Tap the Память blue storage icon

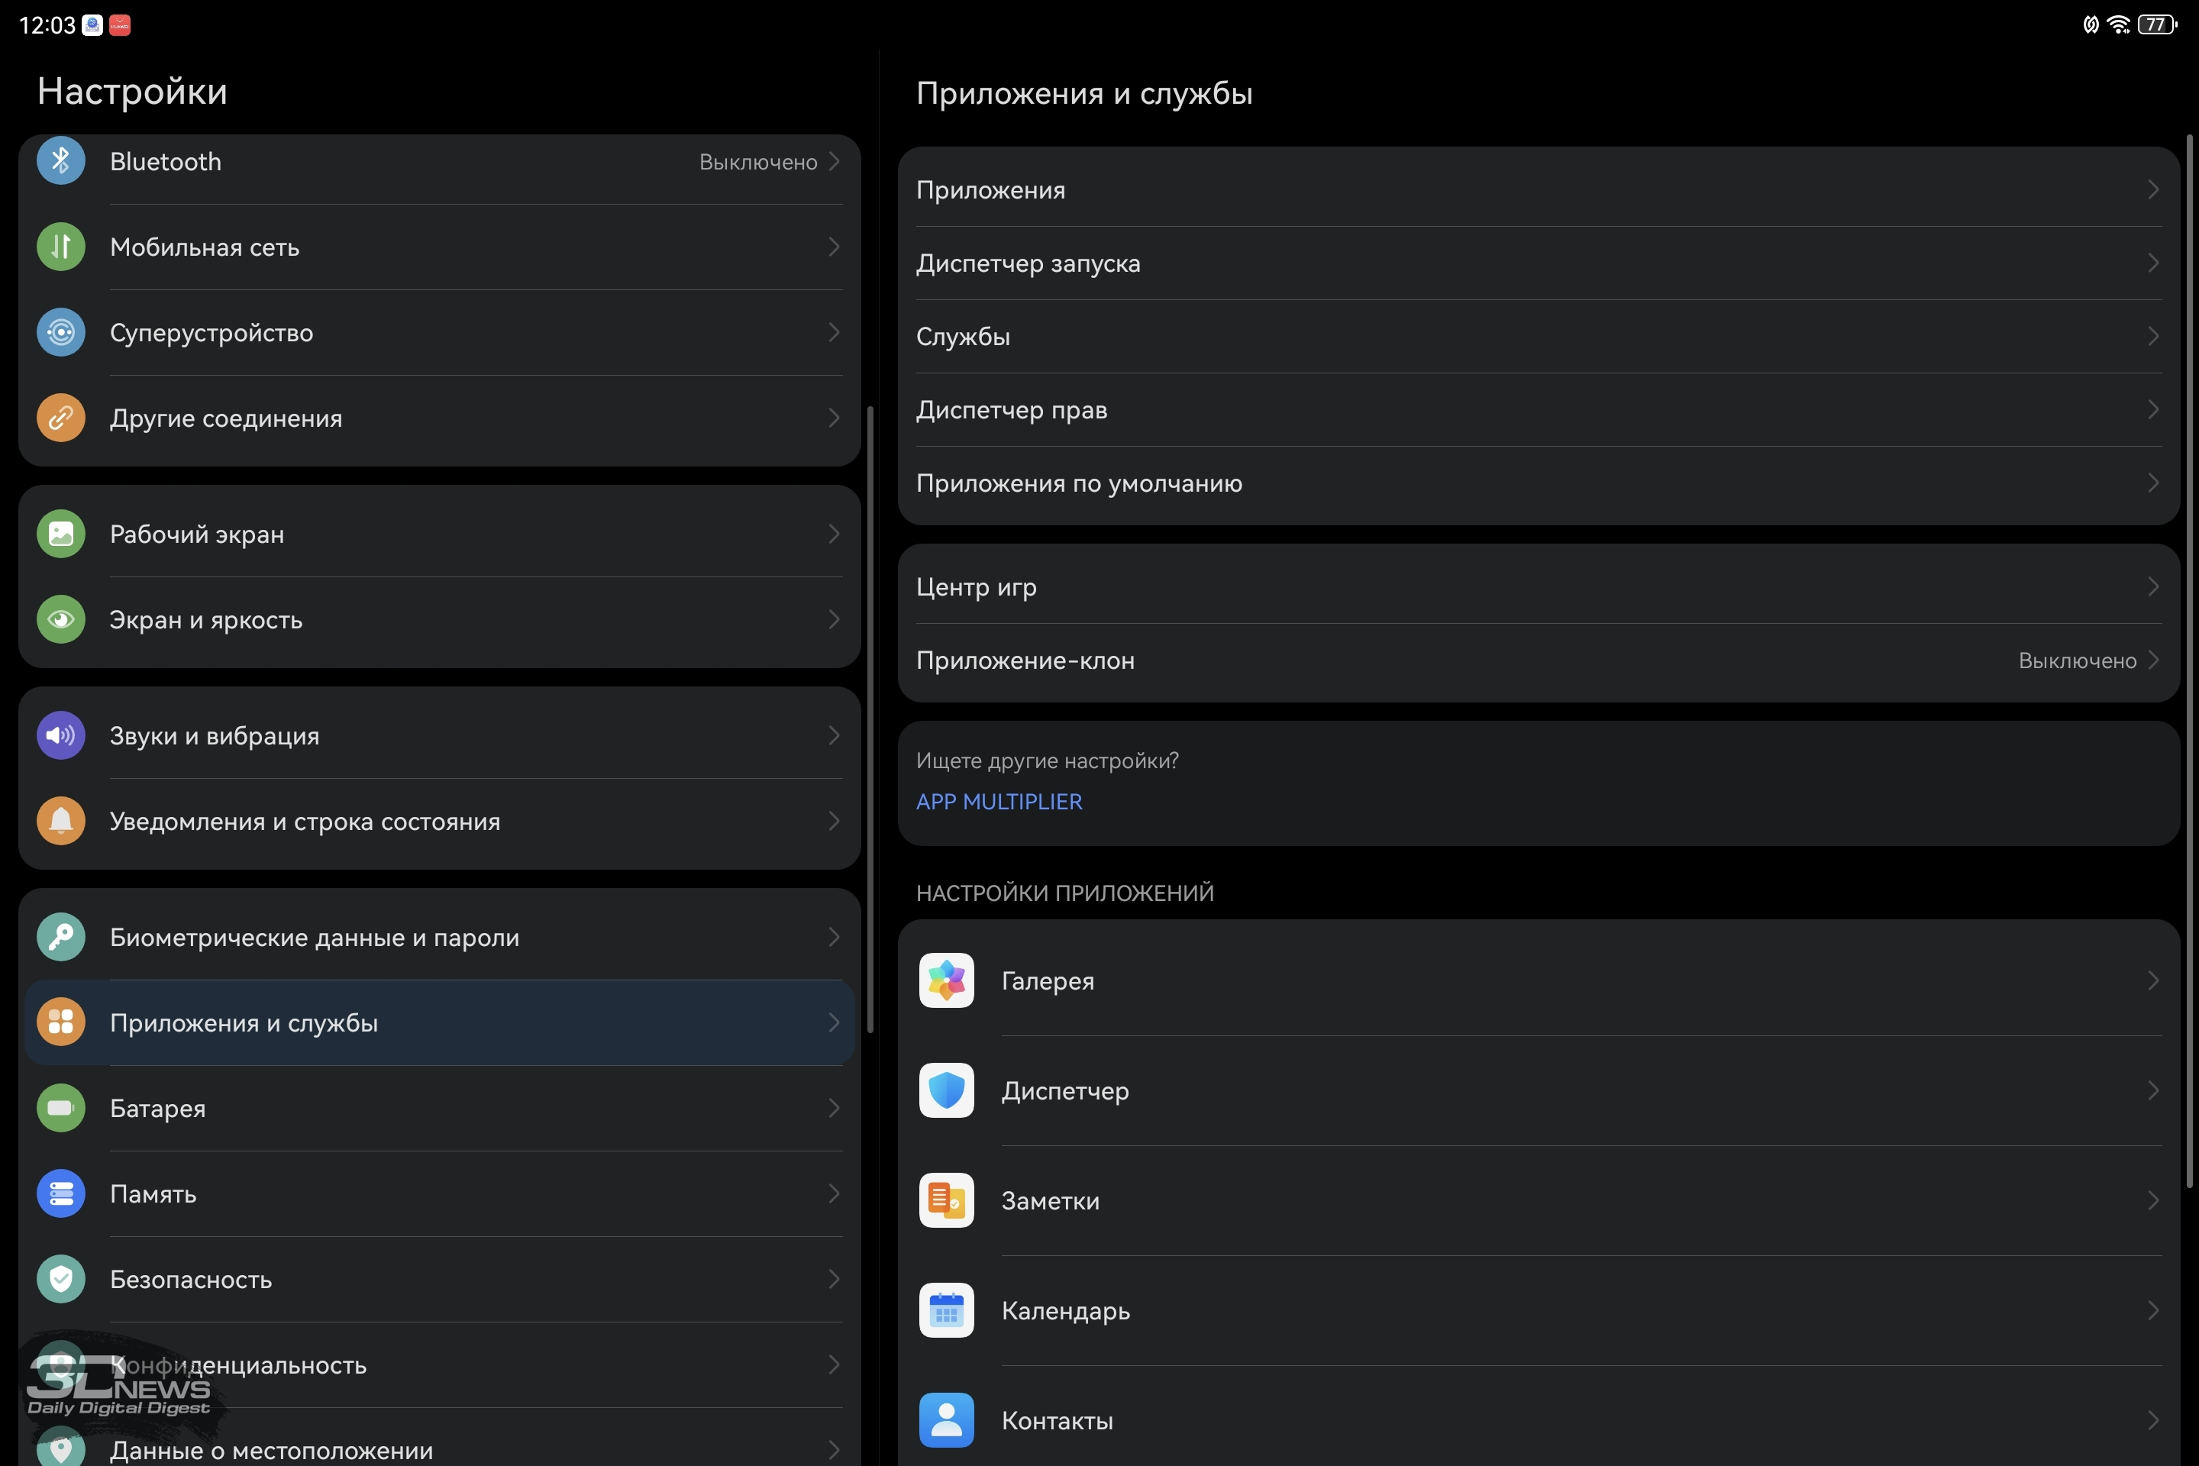tap(61, 1193)
